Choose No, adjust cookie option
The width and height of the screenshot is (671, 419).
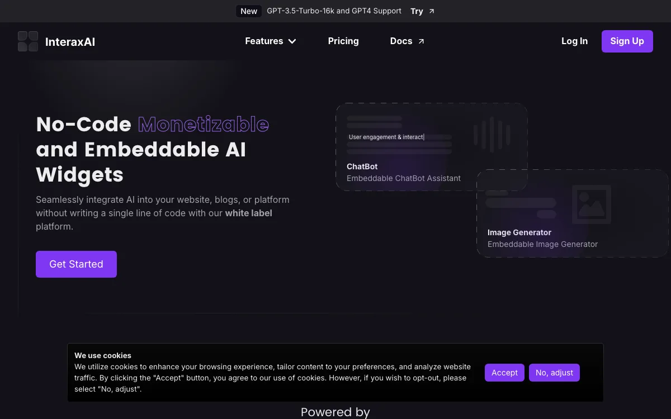coord(554,373)
